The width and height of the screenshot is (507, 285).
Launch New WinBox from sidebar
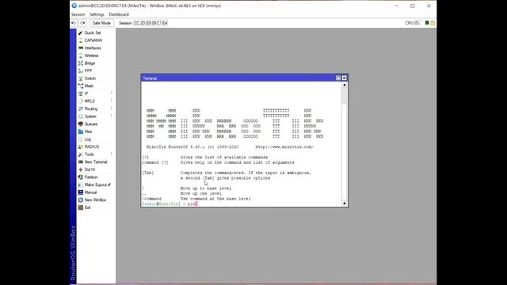(93, 200)
